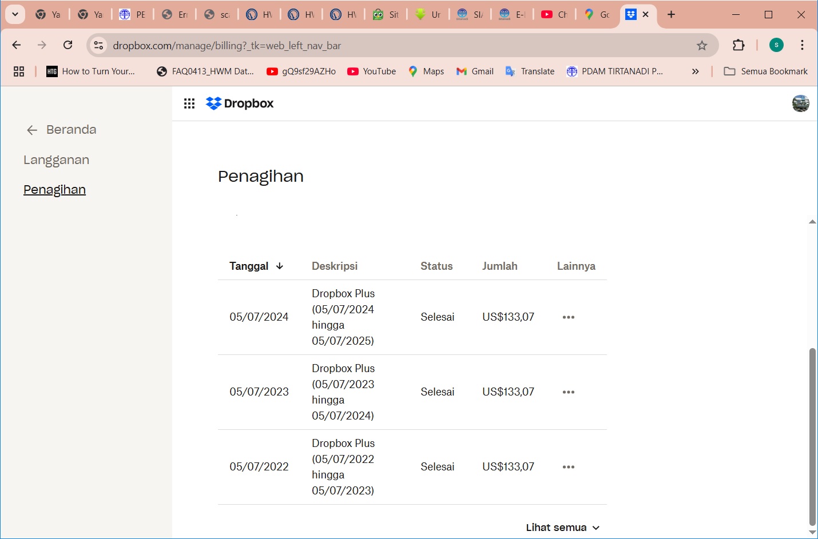The height and width of the screenshot is (539, 818).
Task: Click the Penagihan page heading
Action: [260, 176]
